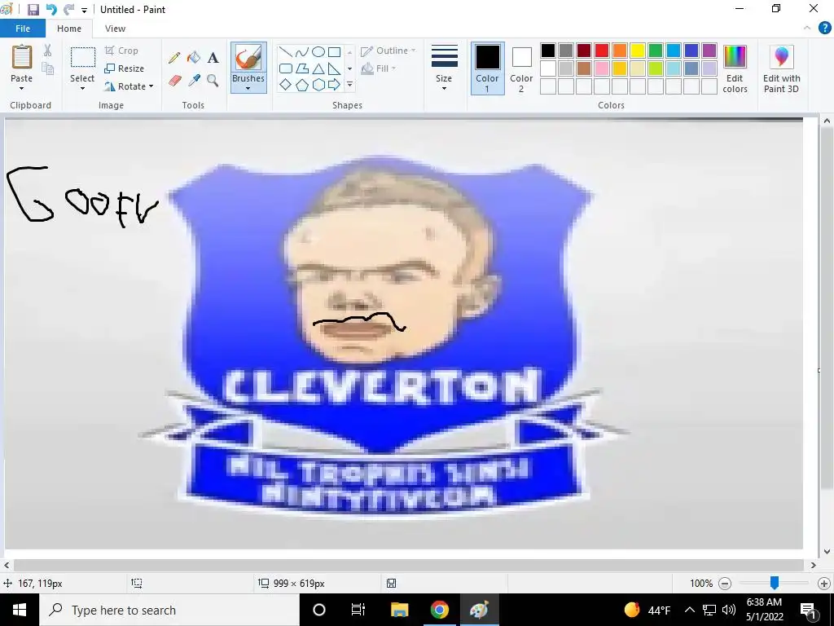Choose the Rectangle shape
The image size is (834, 626).
334,52
